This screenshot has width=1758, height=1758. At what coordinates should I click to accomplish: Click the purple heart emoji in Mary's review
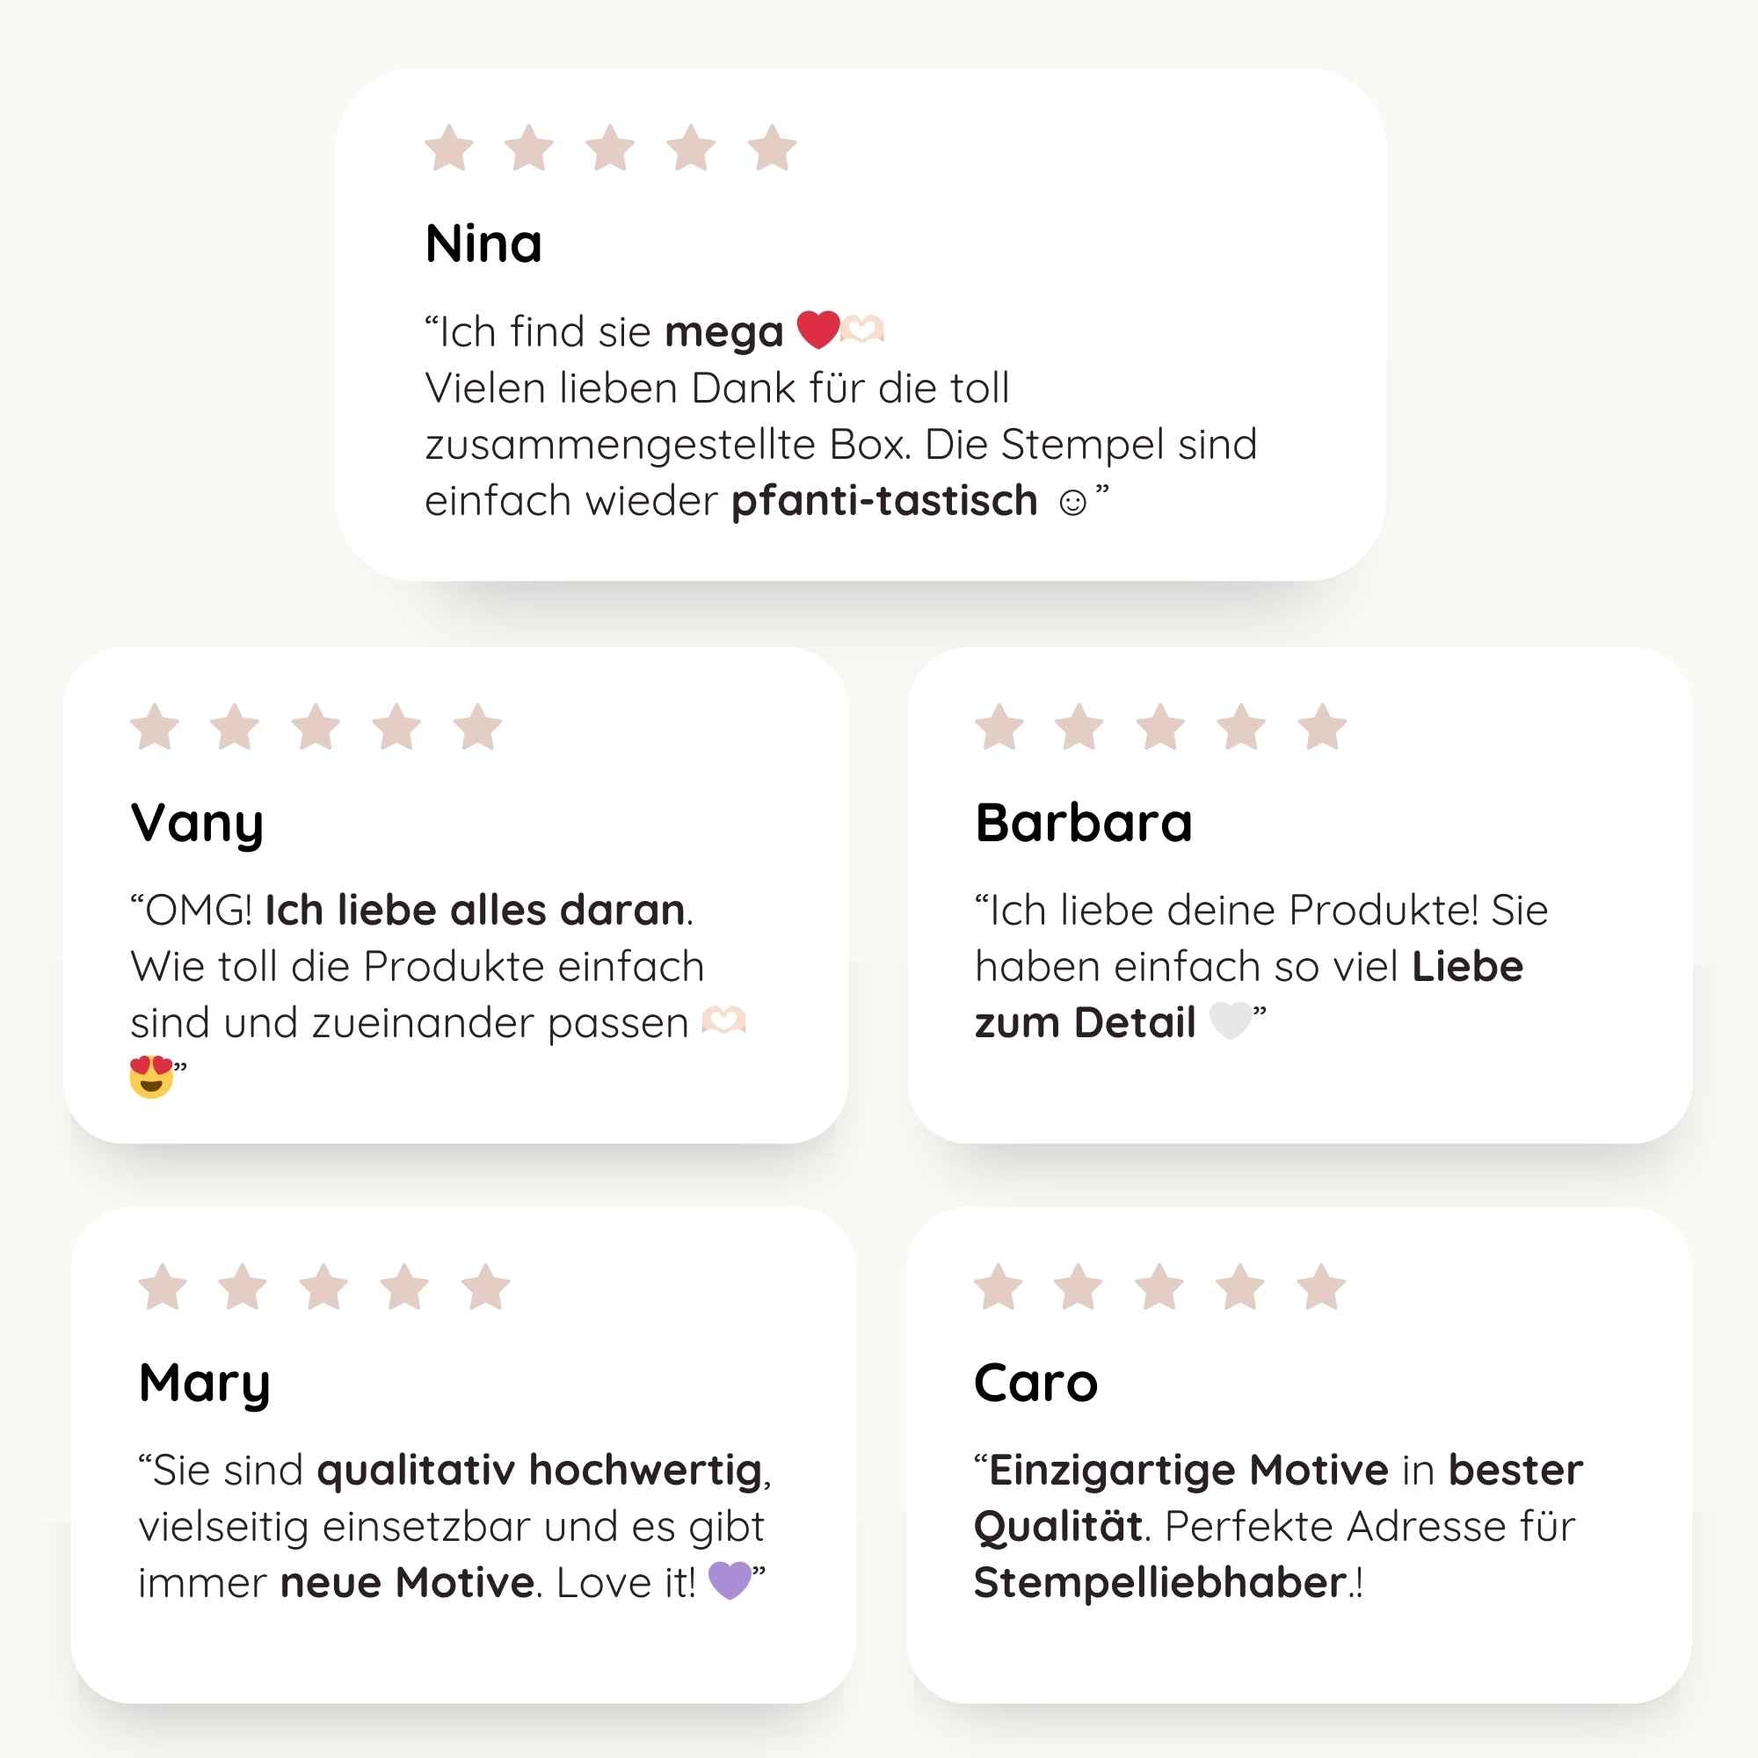(x=730, y=1580)
